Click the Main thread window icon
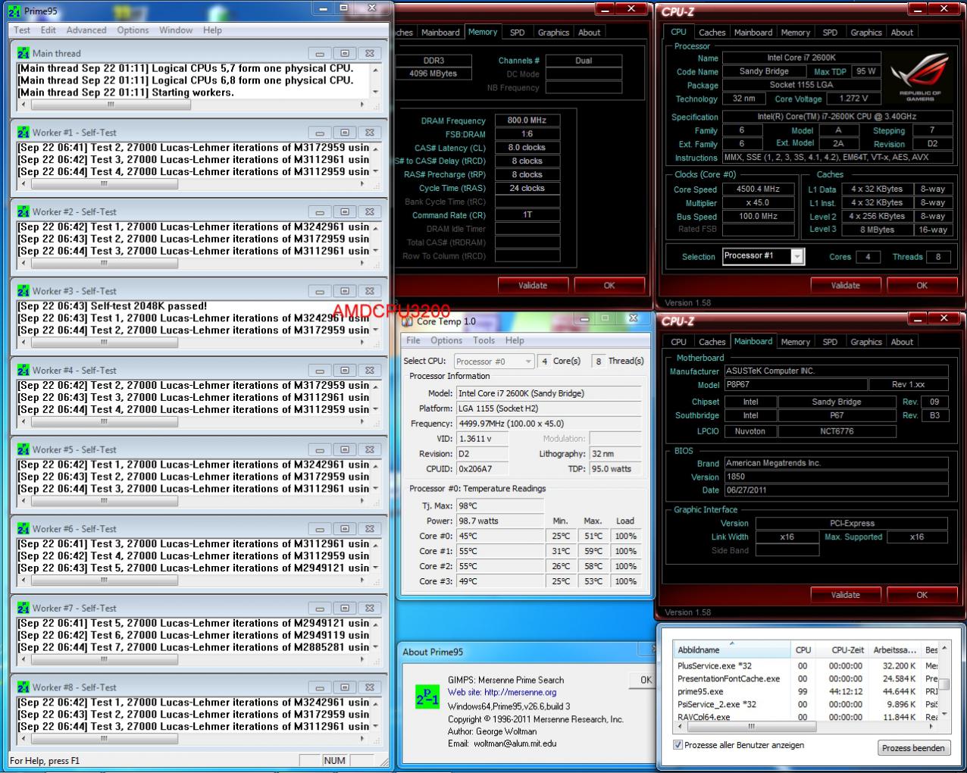The width and height of the screenshot is (967, 773). [x=23, y=53]
